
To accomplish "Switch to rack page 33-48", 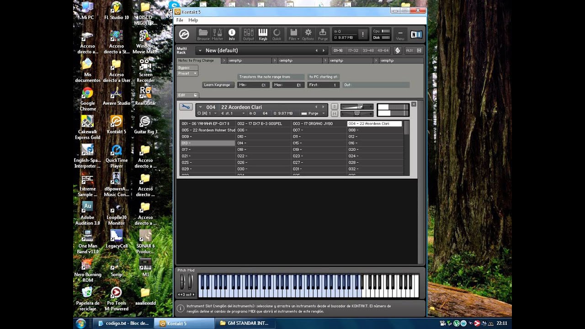I will [x=368, y=50].
